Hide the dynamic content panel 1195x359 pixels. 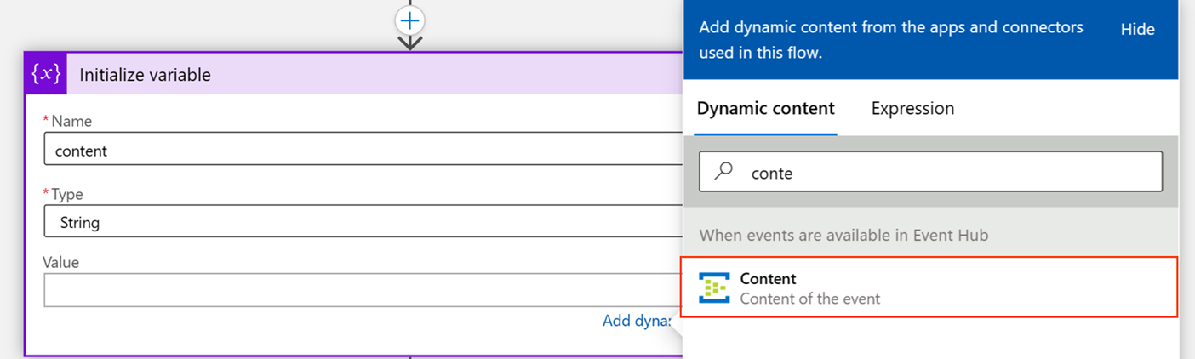1137,29
